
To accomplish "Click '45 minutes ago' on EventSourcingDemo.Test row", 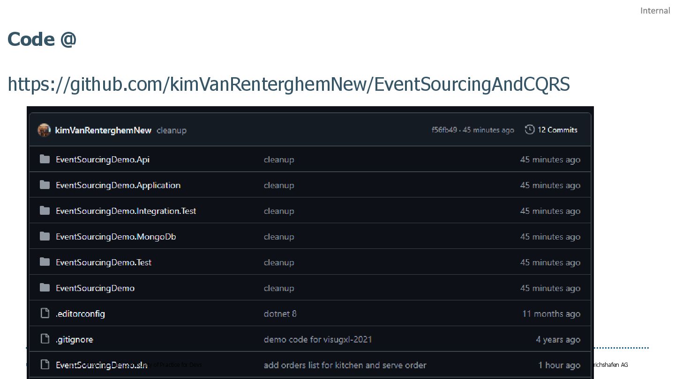I will pos(550,262).
